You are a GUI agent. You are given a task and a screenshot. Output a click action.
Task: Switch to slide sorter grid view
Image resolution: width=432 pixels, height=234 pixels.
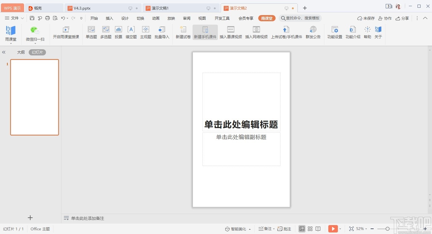310,229
